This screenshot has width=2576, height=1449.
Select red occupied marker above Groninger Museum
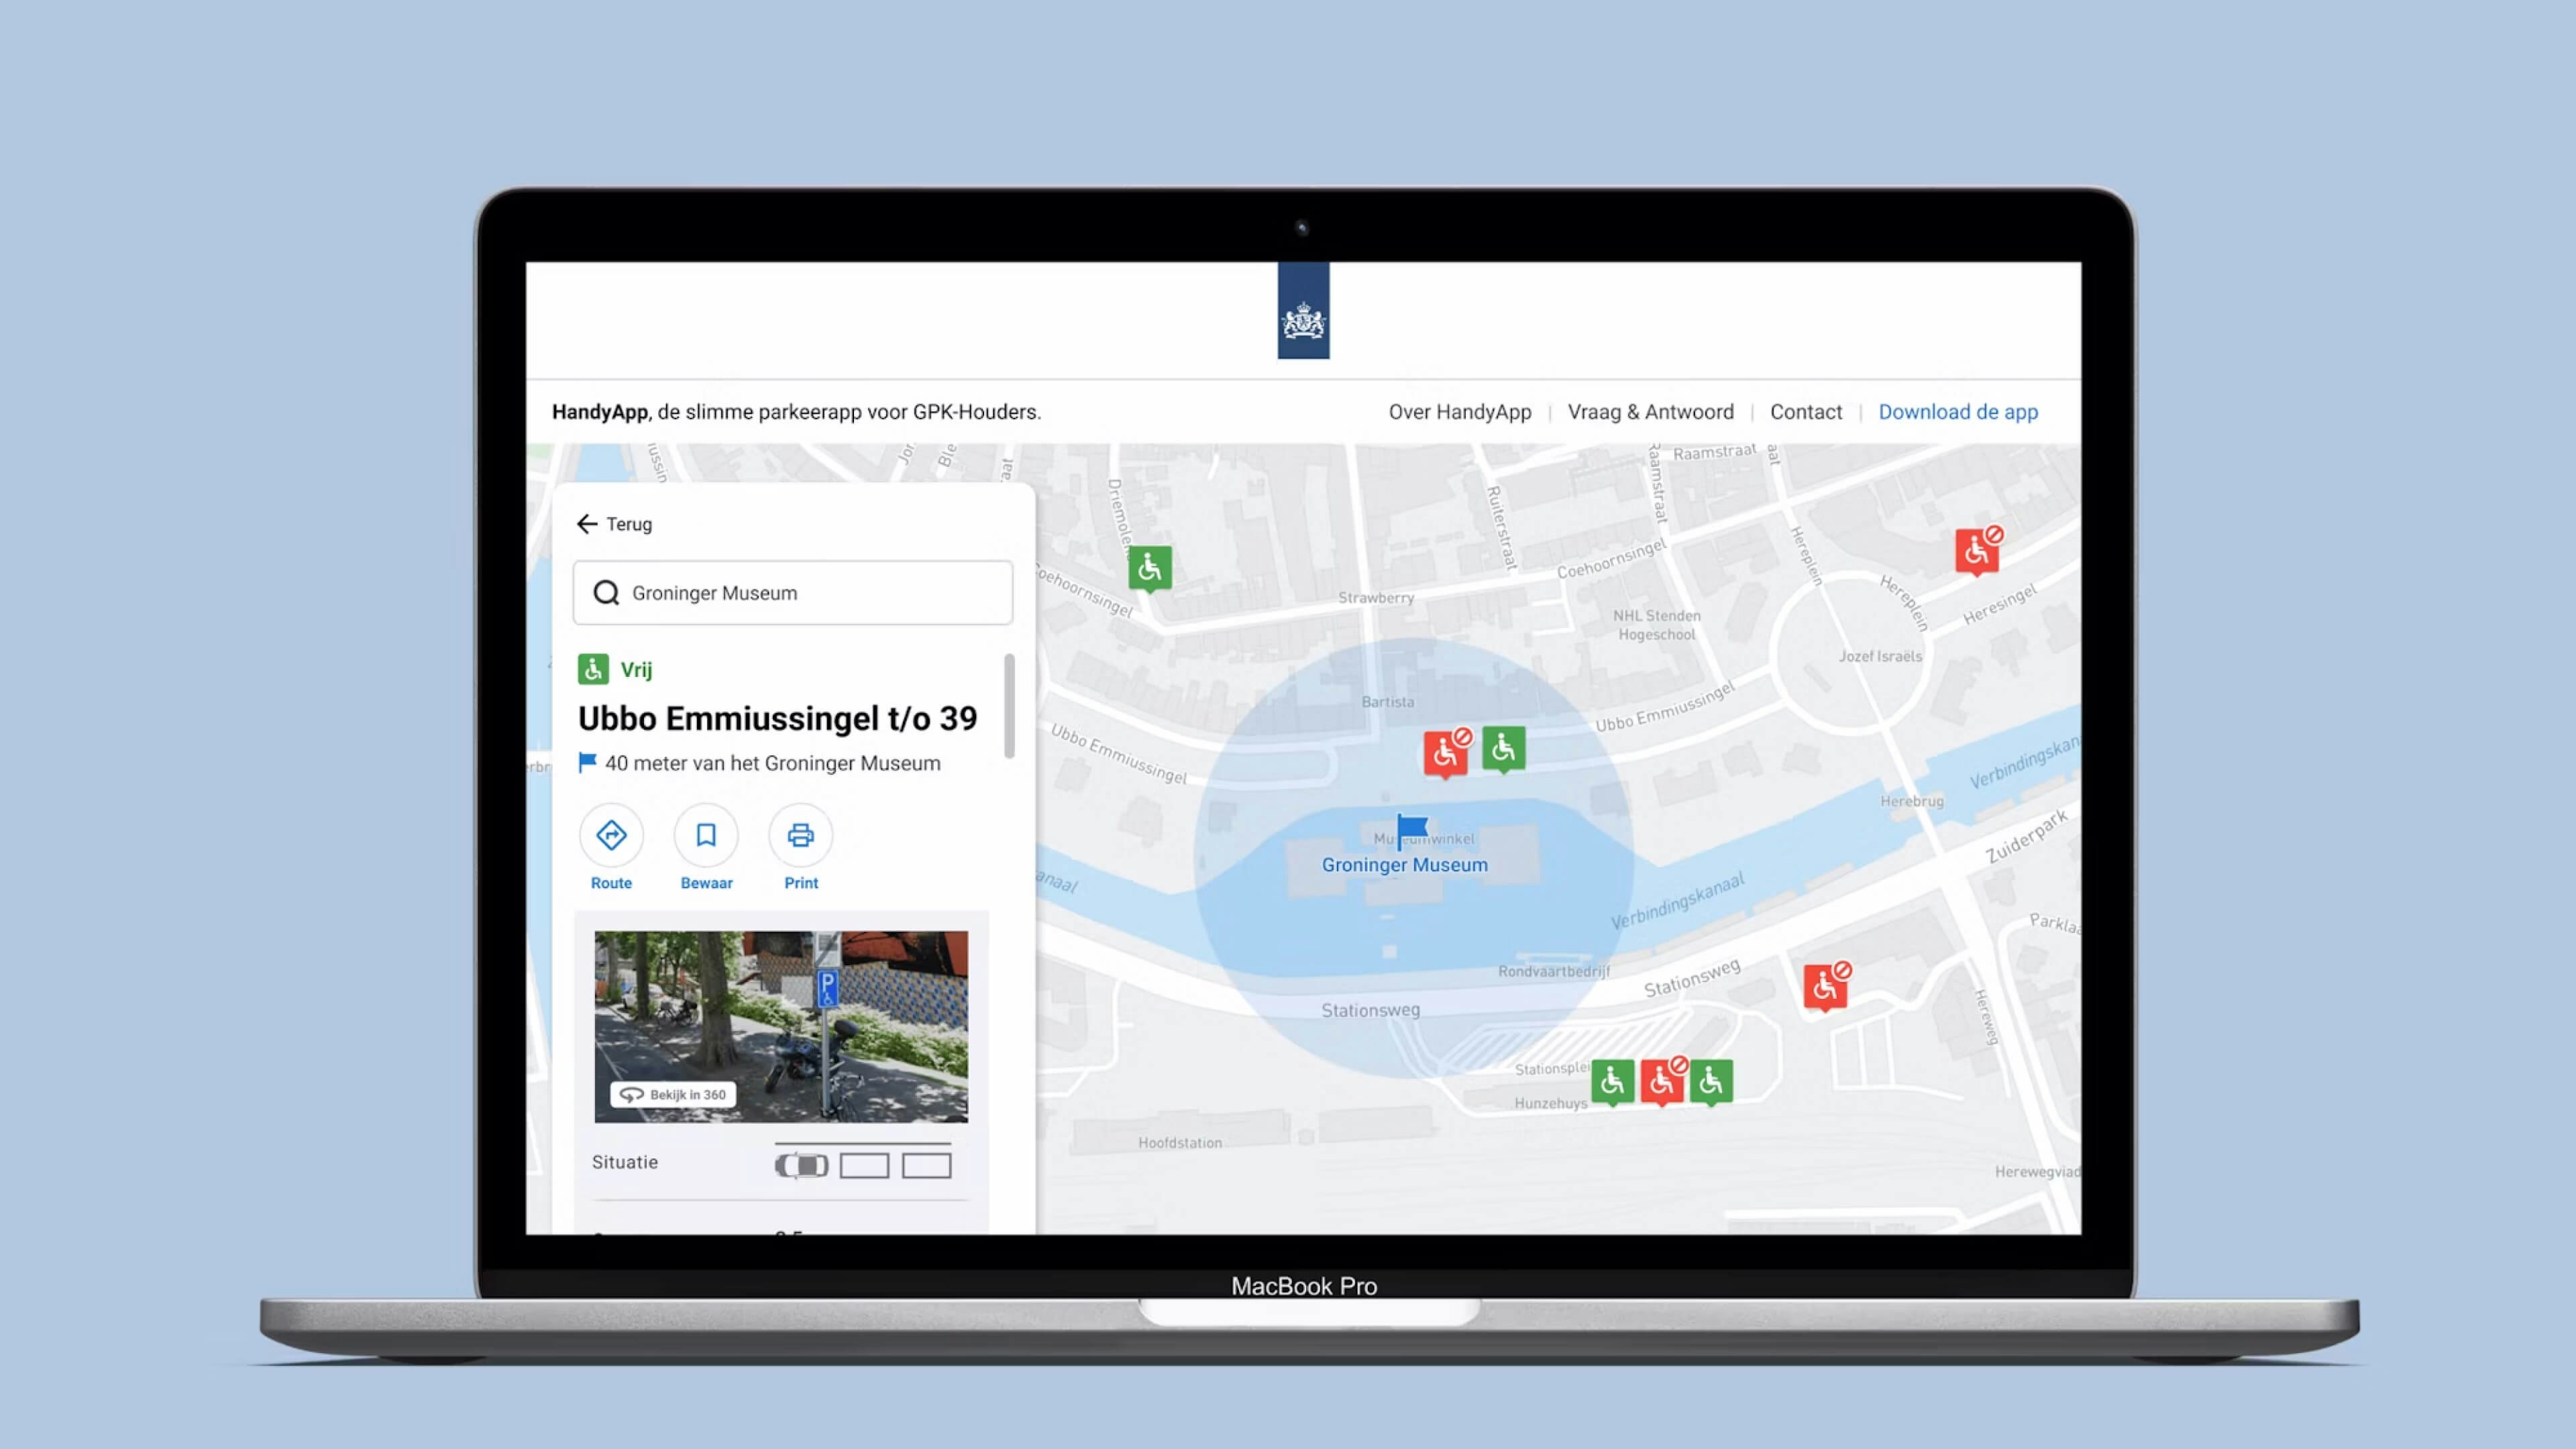pyautogui.click(x=1447, y=753)
